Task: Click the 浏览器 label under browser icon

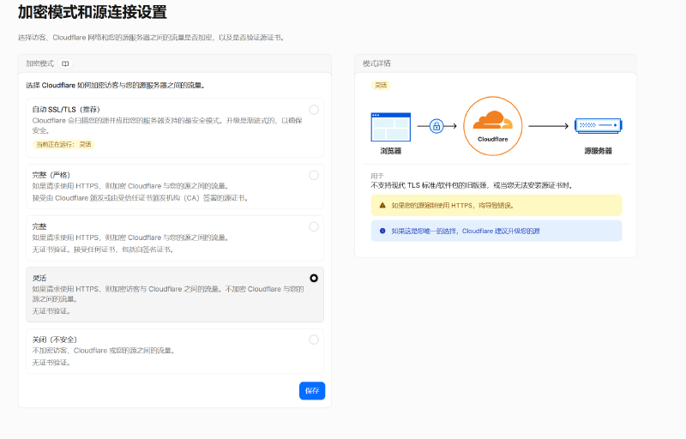Action: (391, 151)
